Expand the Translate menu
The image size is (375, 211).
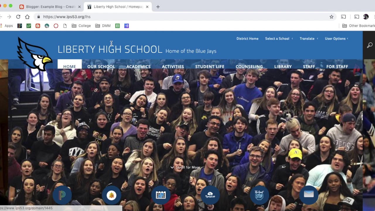[309, 38]
